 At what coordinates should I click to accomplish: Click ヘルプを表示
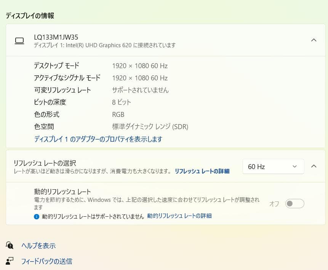click(x=38, y=246)
